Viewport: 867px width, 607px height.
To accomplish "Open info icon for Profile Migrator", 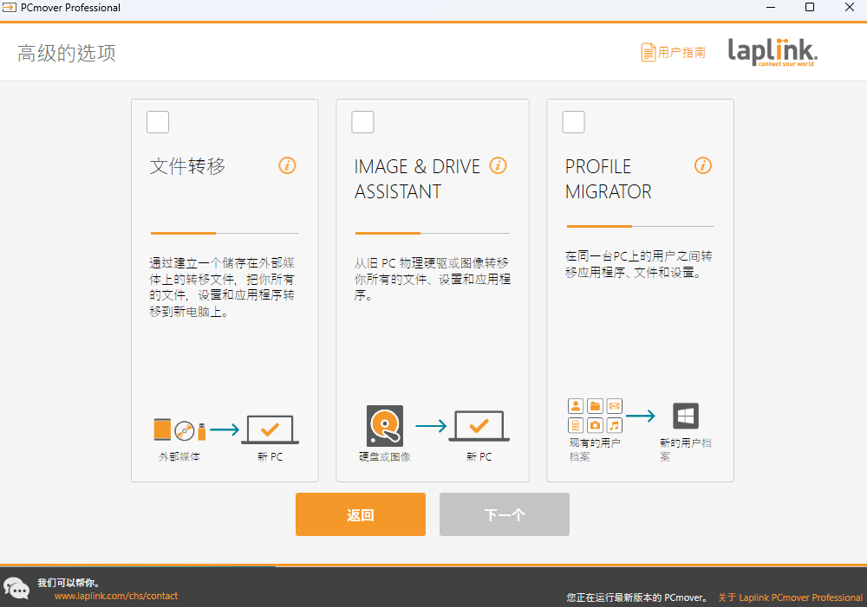I will 703,165.
